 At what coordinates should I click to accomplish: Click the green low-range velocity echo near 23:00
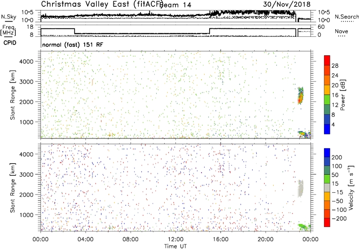[x=304, y=227]
